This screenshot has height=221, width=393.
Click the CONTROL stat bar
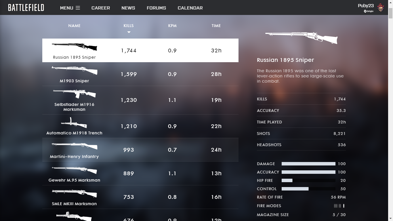(308, 189)
